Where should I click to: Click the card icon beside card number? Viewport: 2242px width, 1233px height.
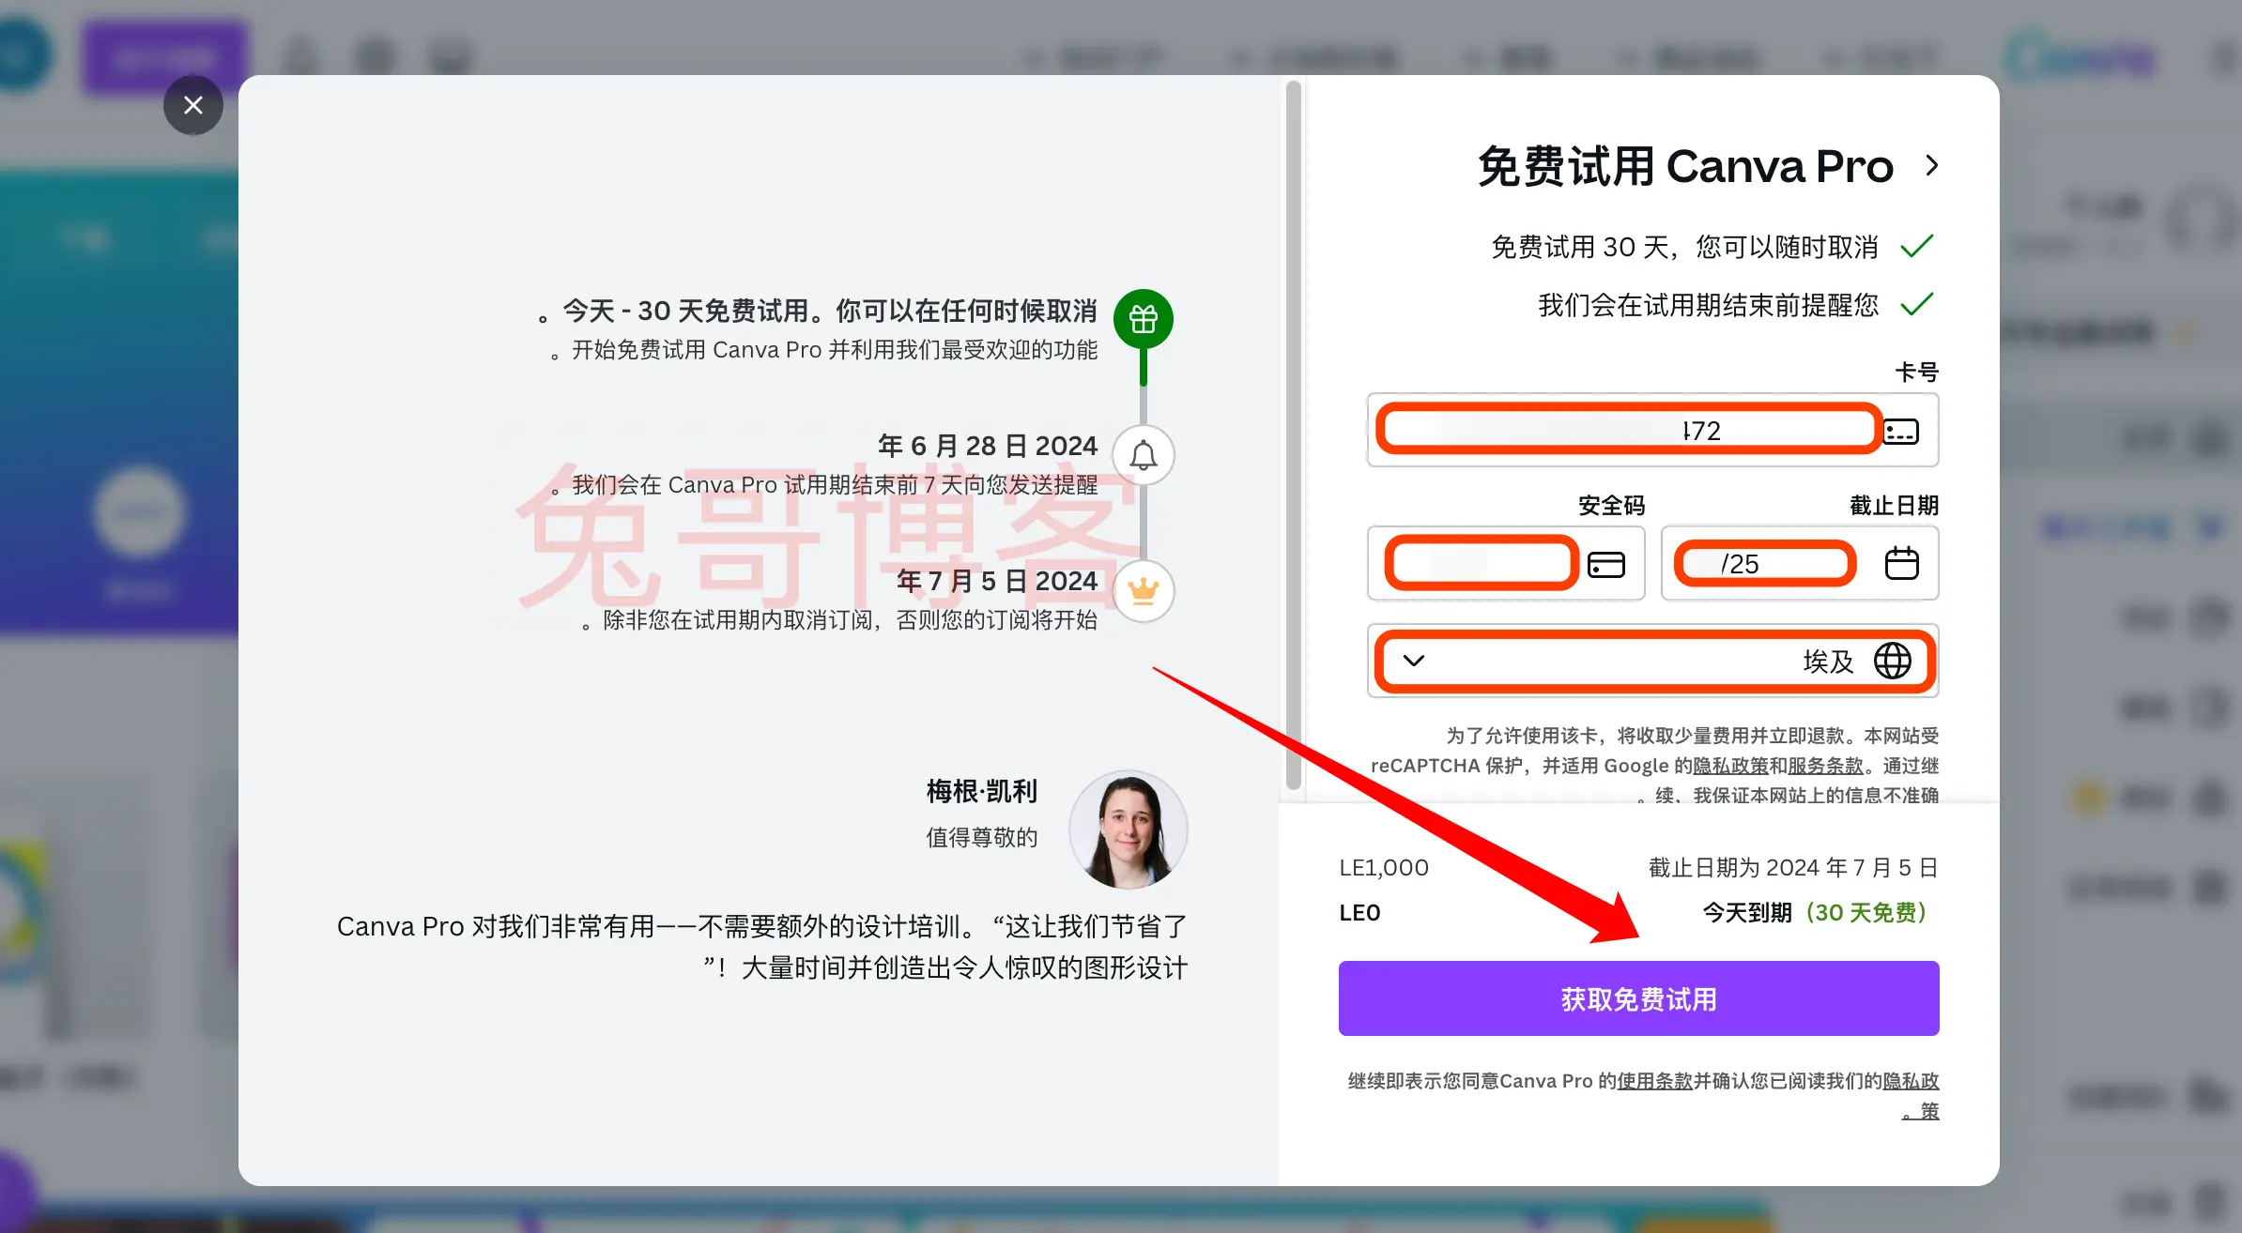[x=1901, y=432]
